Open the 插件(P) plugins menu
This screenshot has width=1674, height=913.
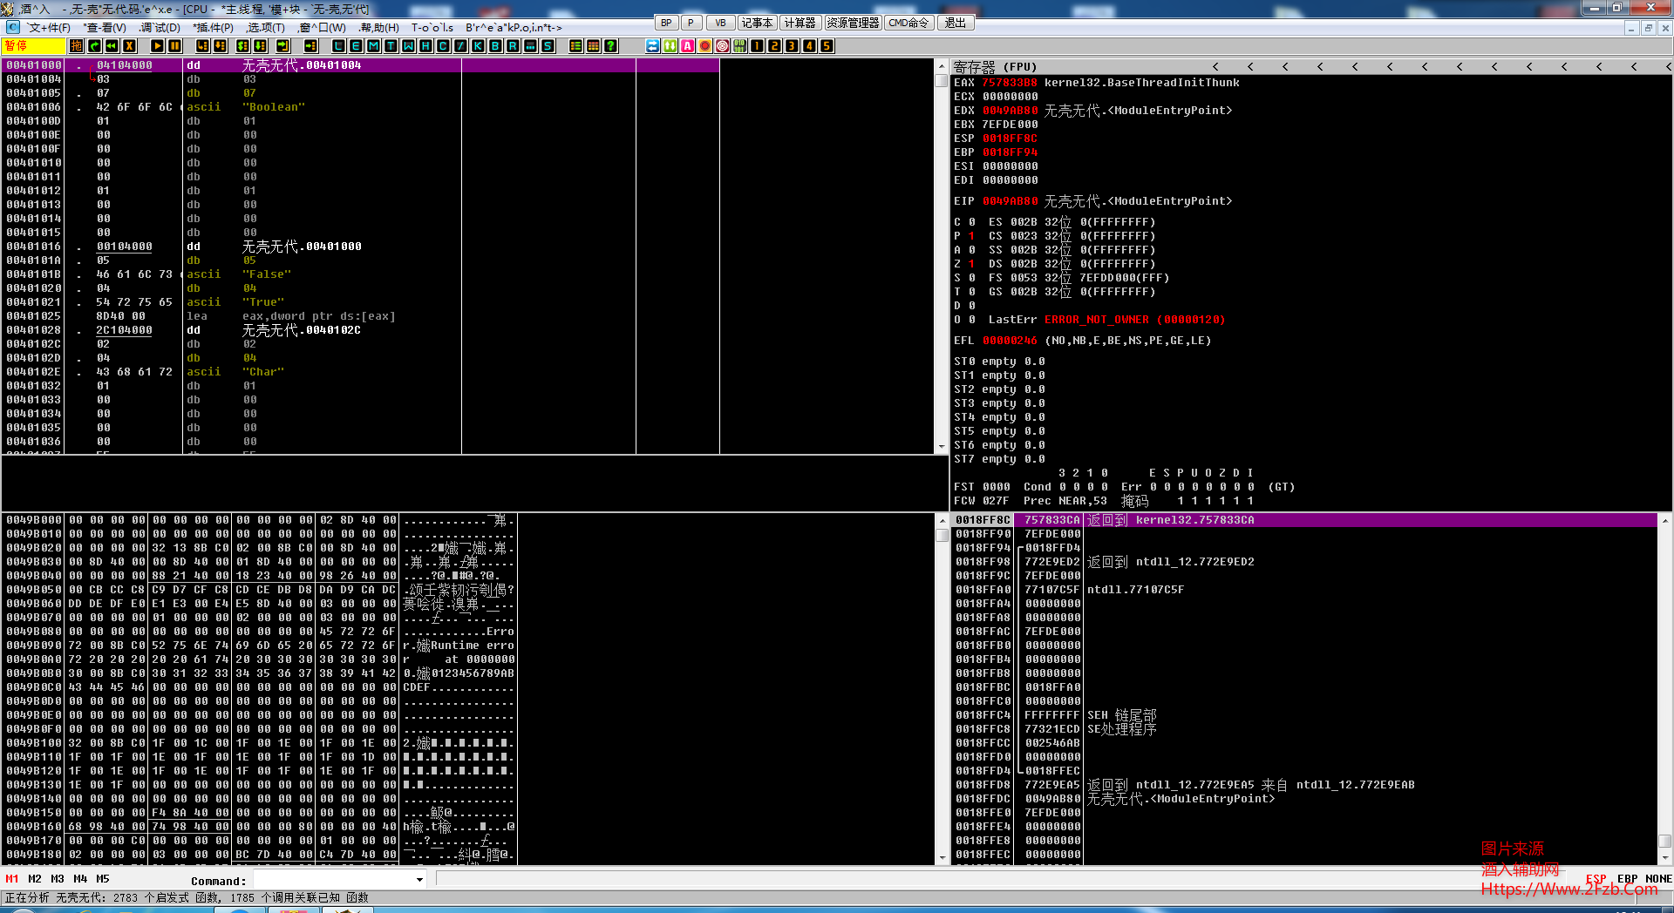[214, 28]
